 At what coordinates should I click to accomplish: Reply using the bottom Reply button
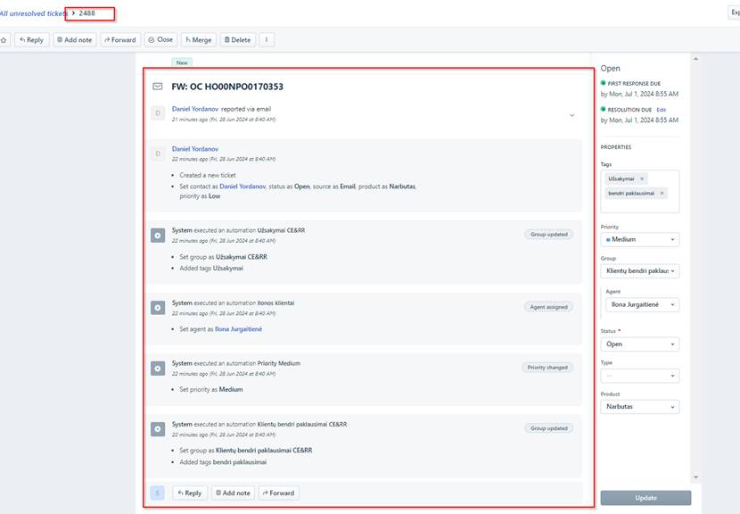point(190,493)
